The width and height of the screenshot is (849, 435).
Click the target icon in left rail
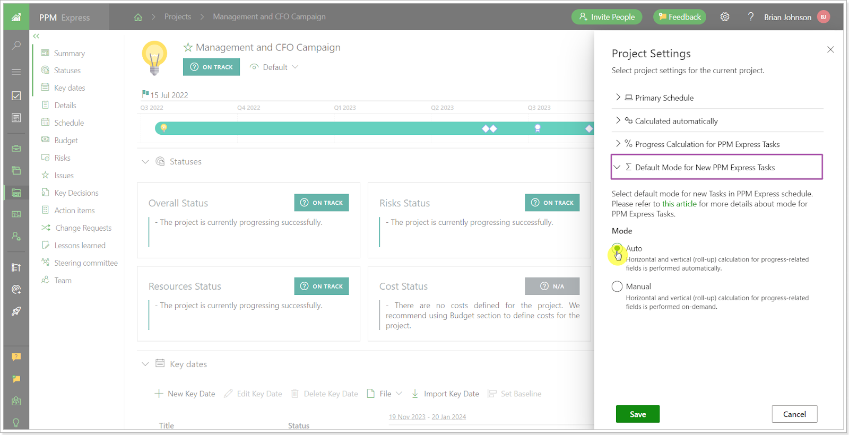click(x=16, y=289)
